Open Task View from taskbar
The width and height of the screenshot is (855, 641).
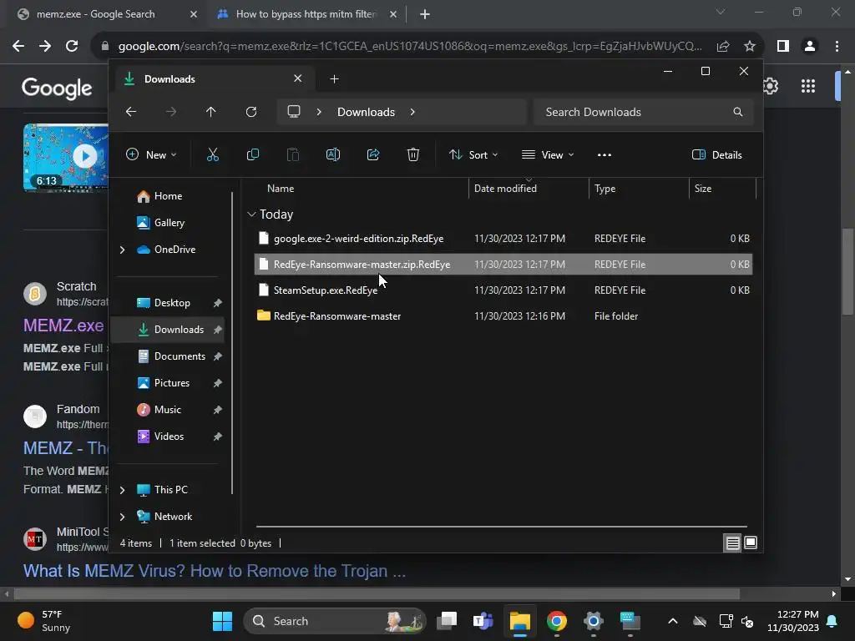pos(448,621)
